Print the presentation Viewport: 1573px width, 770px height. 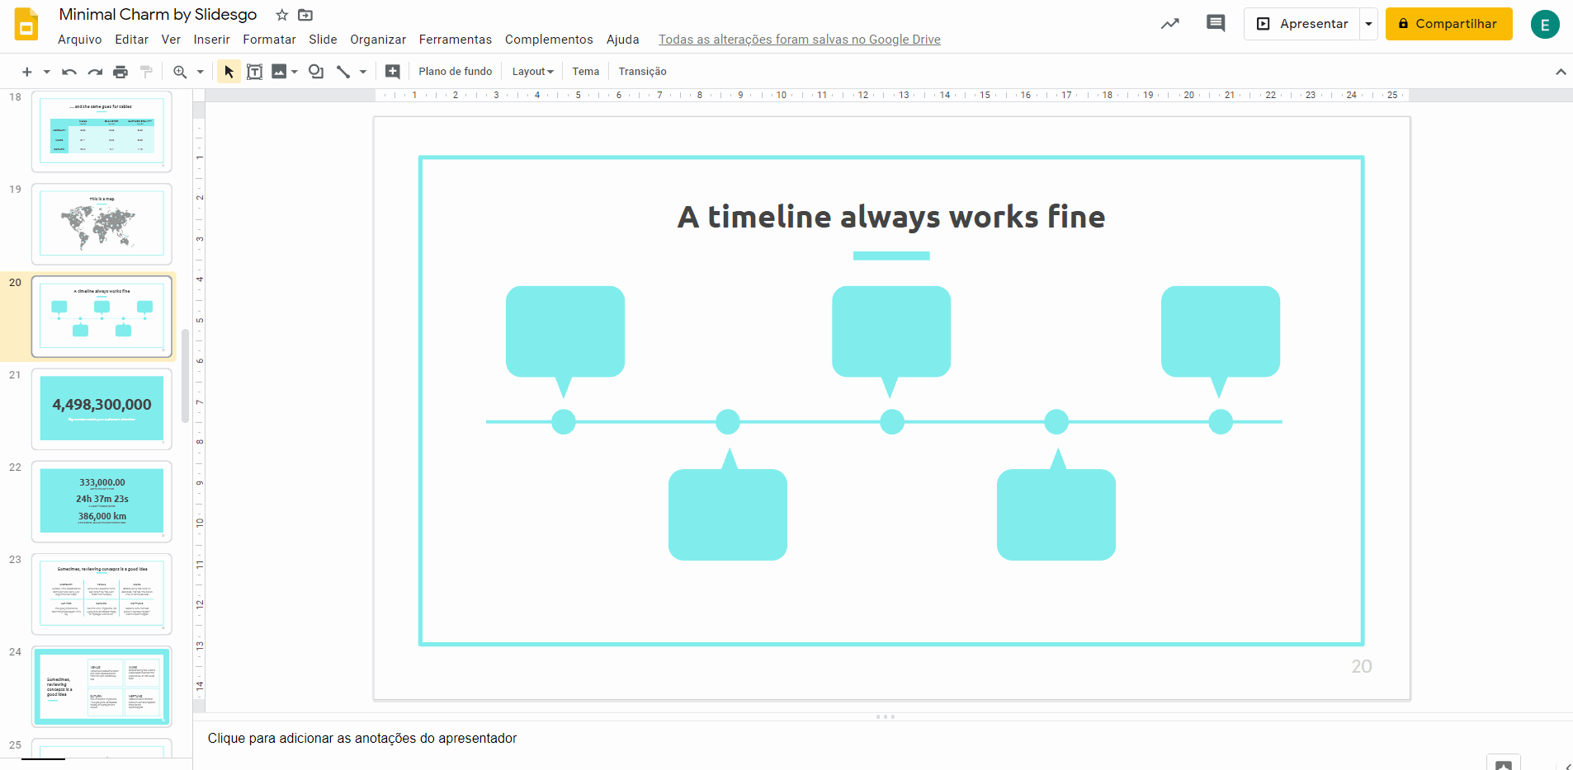(x=120, y=72)
